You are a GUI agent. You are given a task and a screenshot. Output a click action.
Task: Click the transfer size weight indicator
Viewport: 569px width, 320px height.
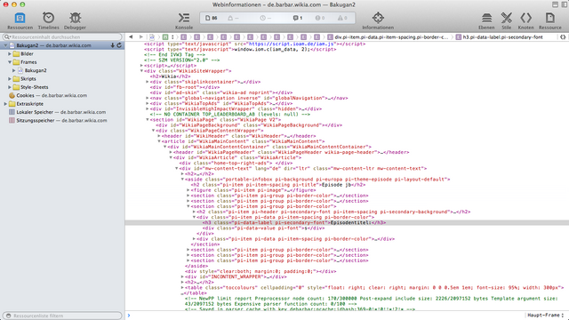(233, 18)
